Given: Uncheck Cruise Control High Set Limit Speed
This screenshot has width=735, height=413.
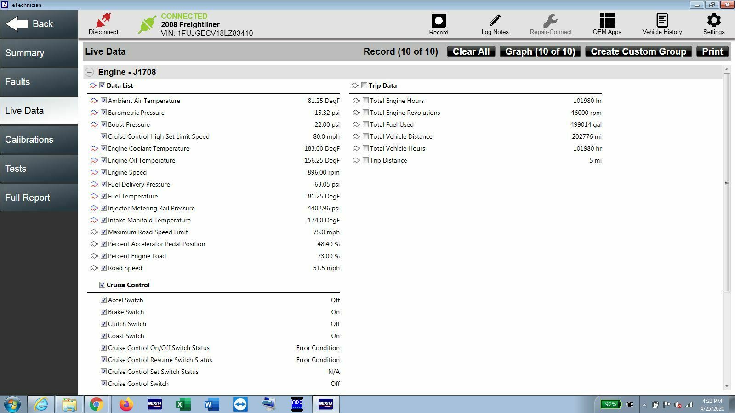Looking at the screenshot, I should (103, 136).
